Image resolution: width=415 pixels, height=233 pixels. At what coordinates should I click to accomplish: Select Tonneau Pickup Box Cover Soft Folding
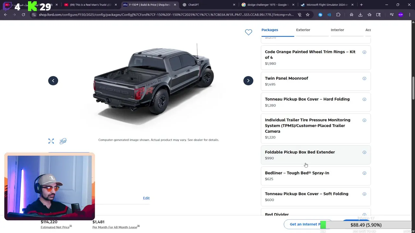click(316, 197)
